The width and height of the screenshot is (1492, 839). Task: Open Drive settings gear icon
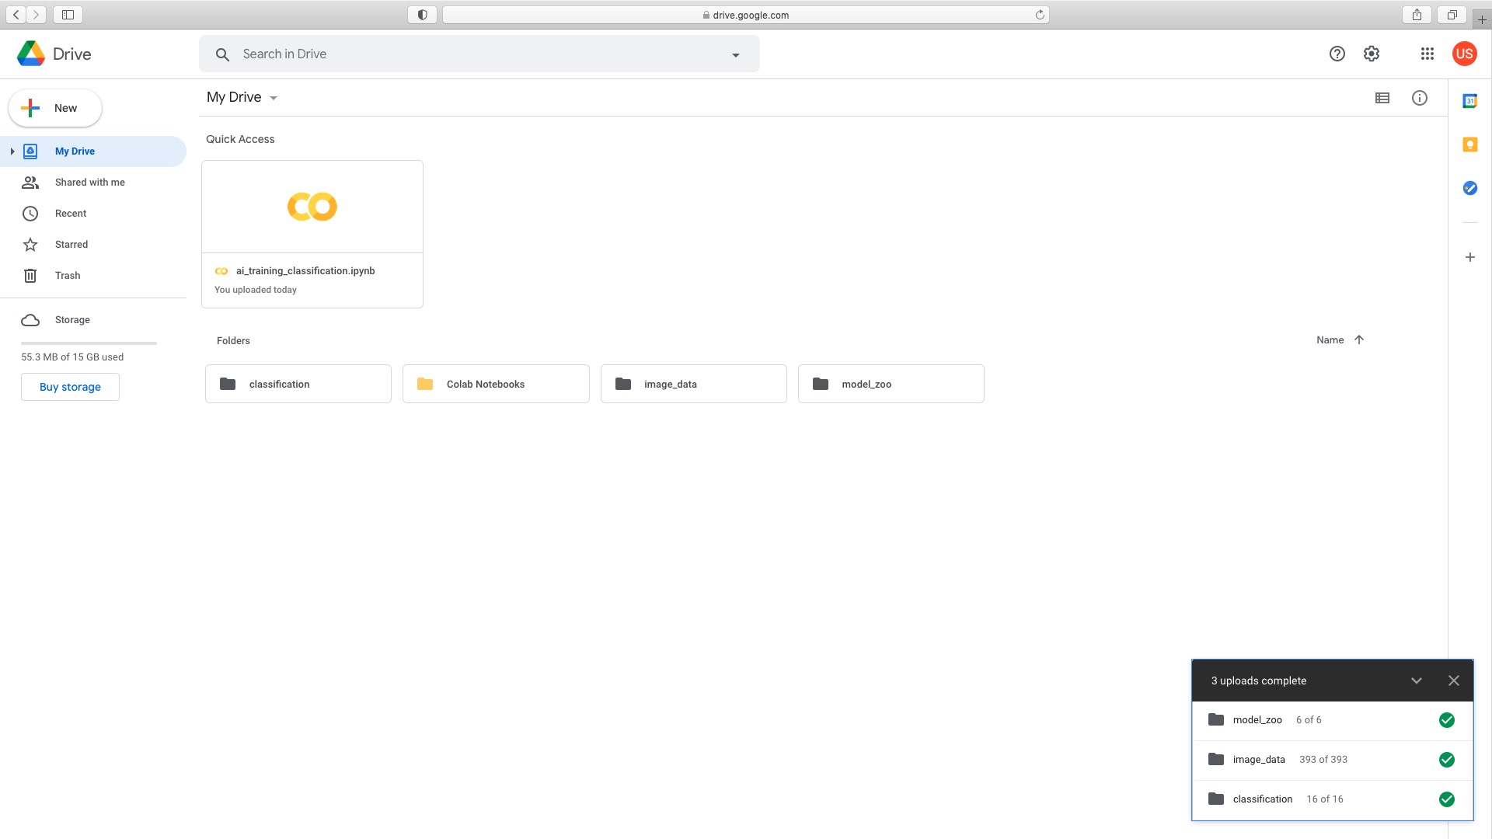click(x=1372, y=54)
